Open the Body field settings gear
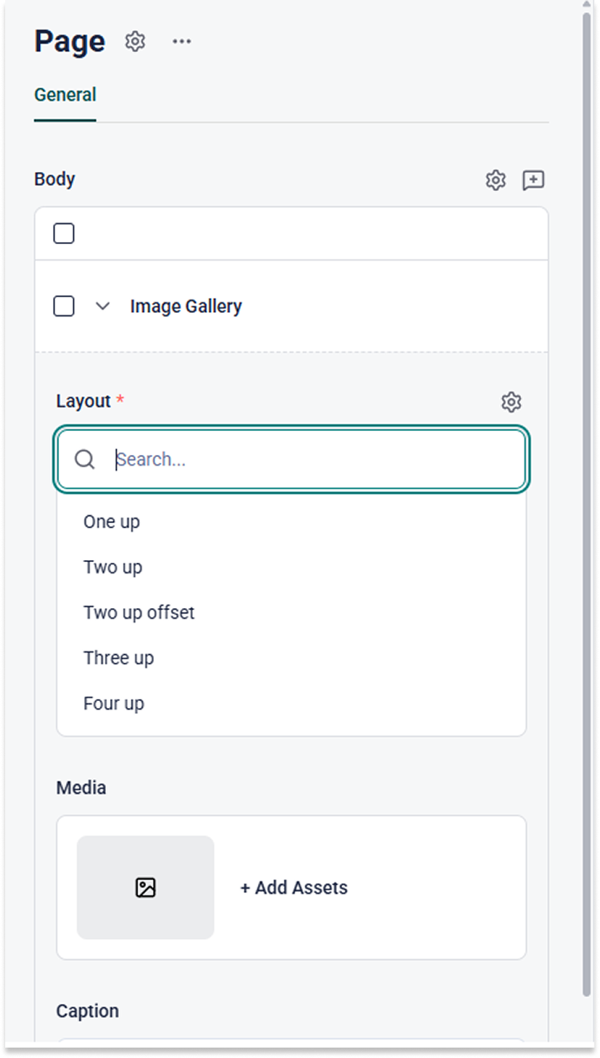 496,180
